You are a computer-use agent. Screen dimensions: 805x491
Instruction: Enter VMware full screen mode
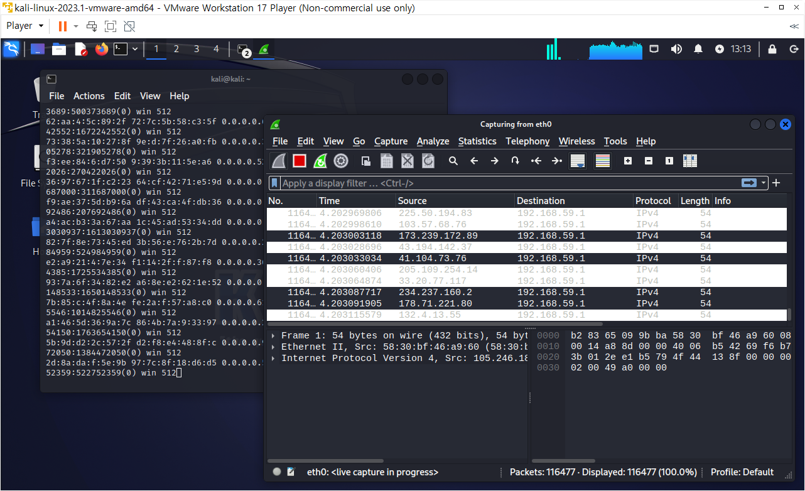[x=111, y=26]
